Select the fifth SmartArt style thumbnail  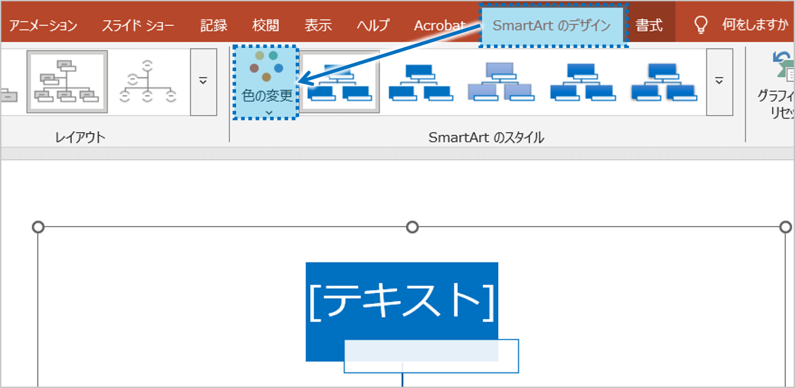tap(664, 82)
